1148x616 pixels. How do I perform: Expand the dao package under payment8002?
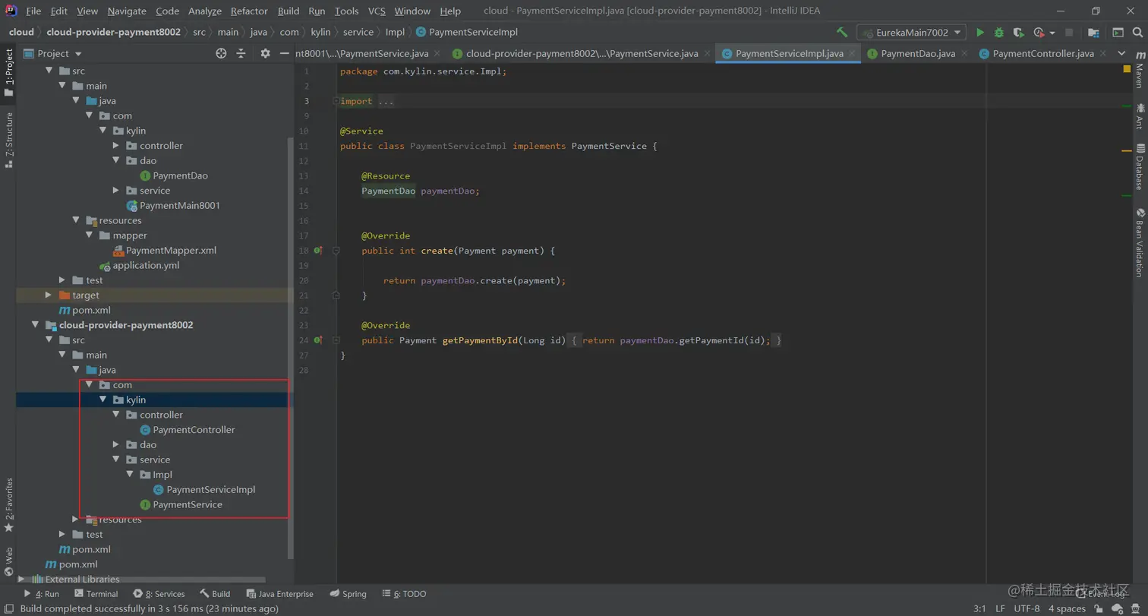pos(116,445)
